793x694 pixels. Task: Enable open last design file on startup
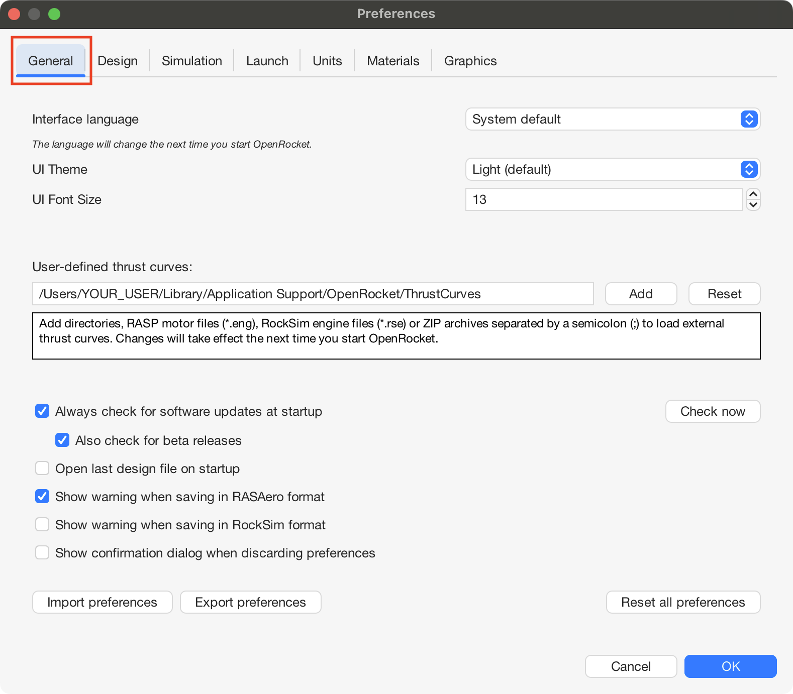click(42, 469)
